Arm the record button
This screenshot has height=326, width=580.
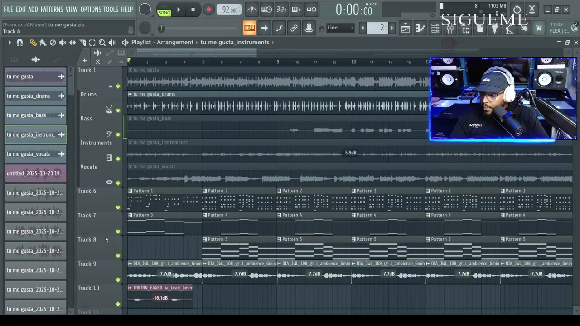tap(208, 10)
